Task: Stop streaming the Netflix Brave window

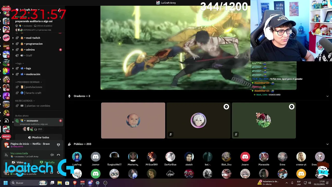Action: click(x=58, y=145)
